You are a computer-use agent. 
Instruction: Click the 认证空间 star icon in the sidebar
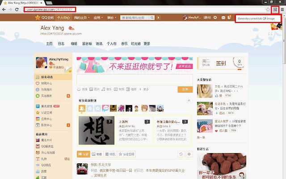pyautogui.click(x=38, y=112)
